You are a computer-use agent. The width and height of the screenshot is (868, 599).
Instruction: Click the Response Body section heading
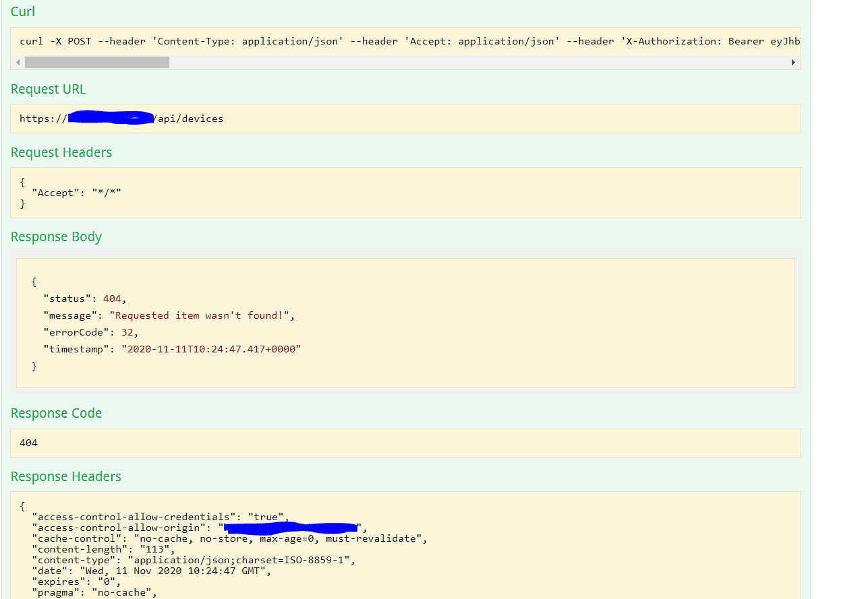(x=56, y=237)
